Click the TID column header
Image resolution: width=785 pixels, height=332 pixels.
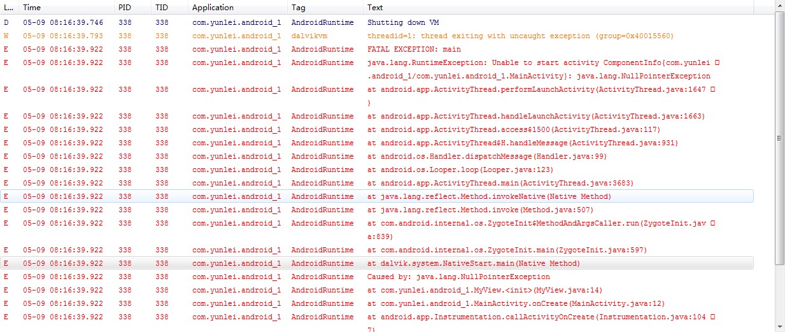coord(170,8)
